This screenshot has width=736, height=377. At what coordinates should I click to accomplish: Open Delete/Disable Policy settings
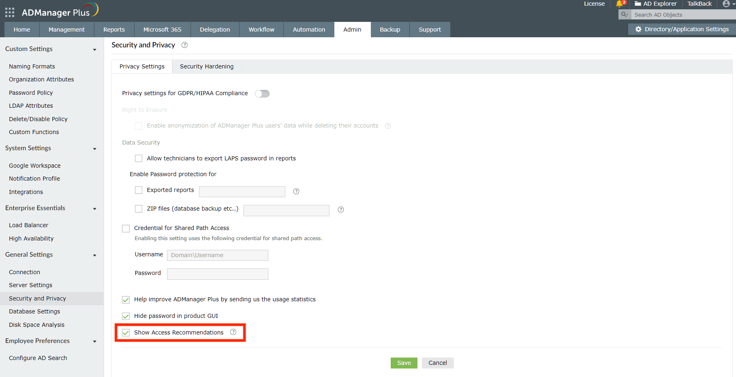tap(38, 119)
